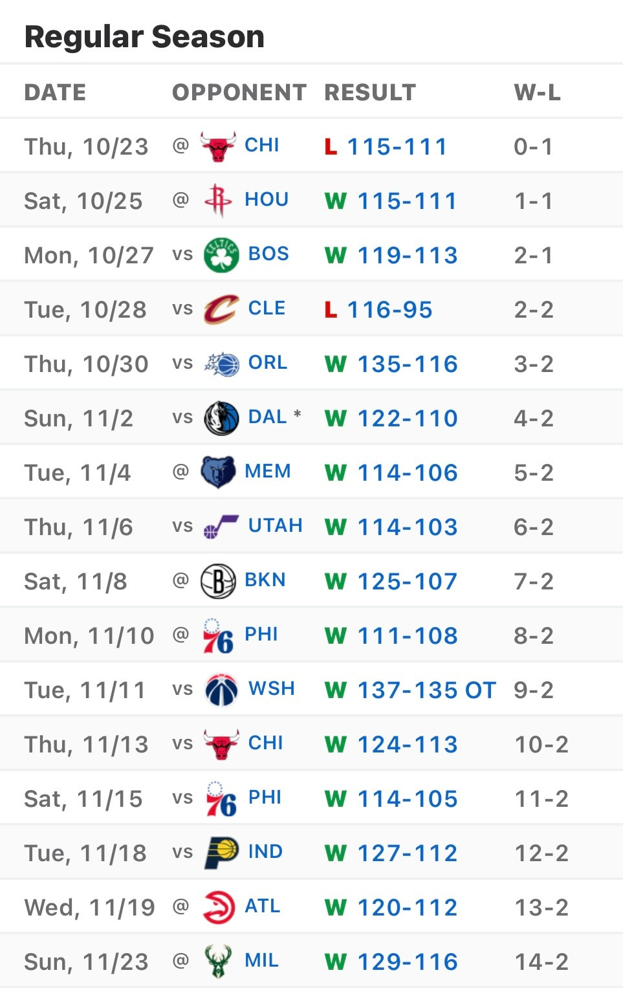The width and height of the screenshot is (623, 988).
Task: Open the 135-116 win versus Orlando
Action: coord(408,364)
